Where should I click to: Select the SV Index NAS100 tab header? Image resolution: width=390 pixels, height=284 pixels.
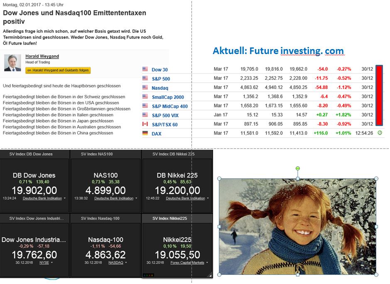tap(97, 154)
